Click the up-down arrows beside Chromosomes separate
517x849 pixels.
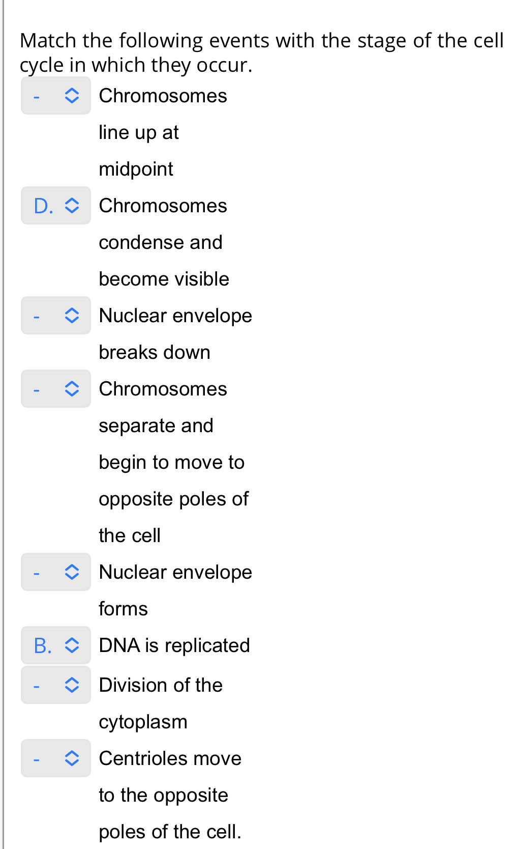click(x=72, y=389)
